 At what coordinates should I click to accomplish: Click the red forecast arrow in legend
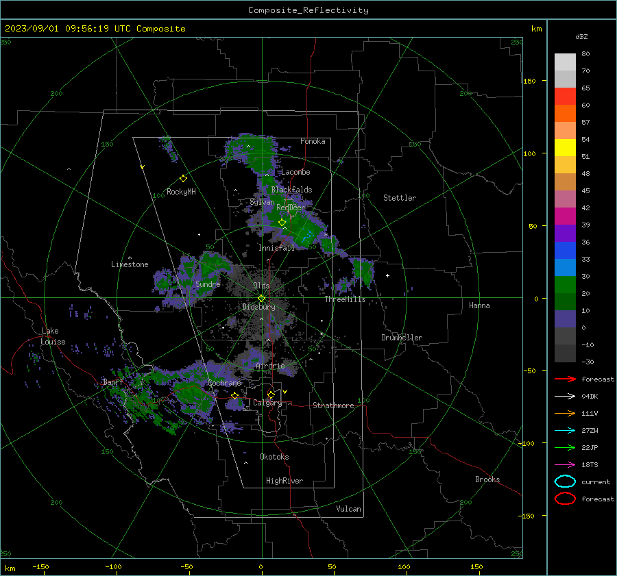(565, 379)
